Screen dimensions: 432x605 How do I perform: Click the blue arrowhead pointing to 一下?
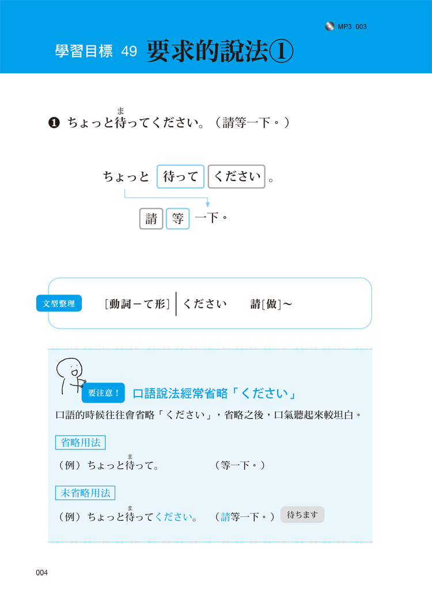coord(207,203)
